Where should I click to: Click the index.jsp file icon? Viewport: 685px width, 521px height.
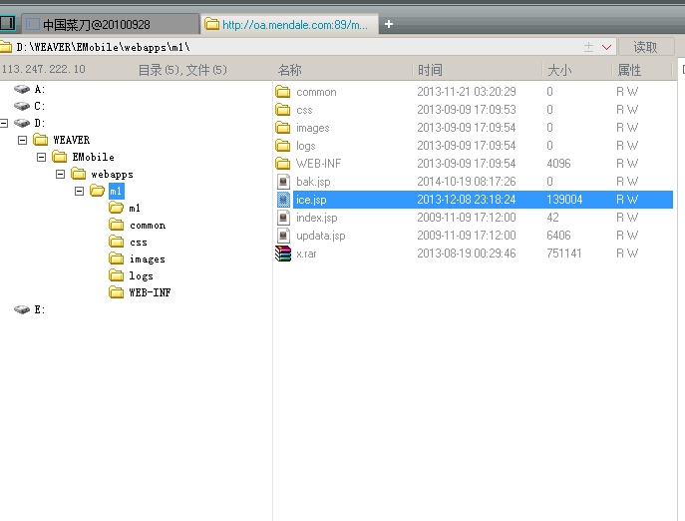(283, 218)
